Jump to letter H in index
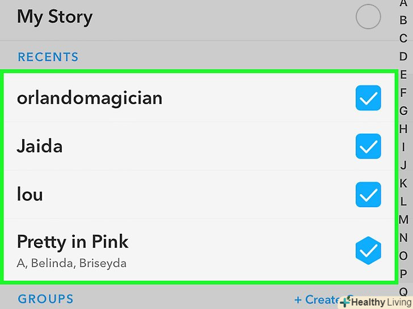 [403, 129]
